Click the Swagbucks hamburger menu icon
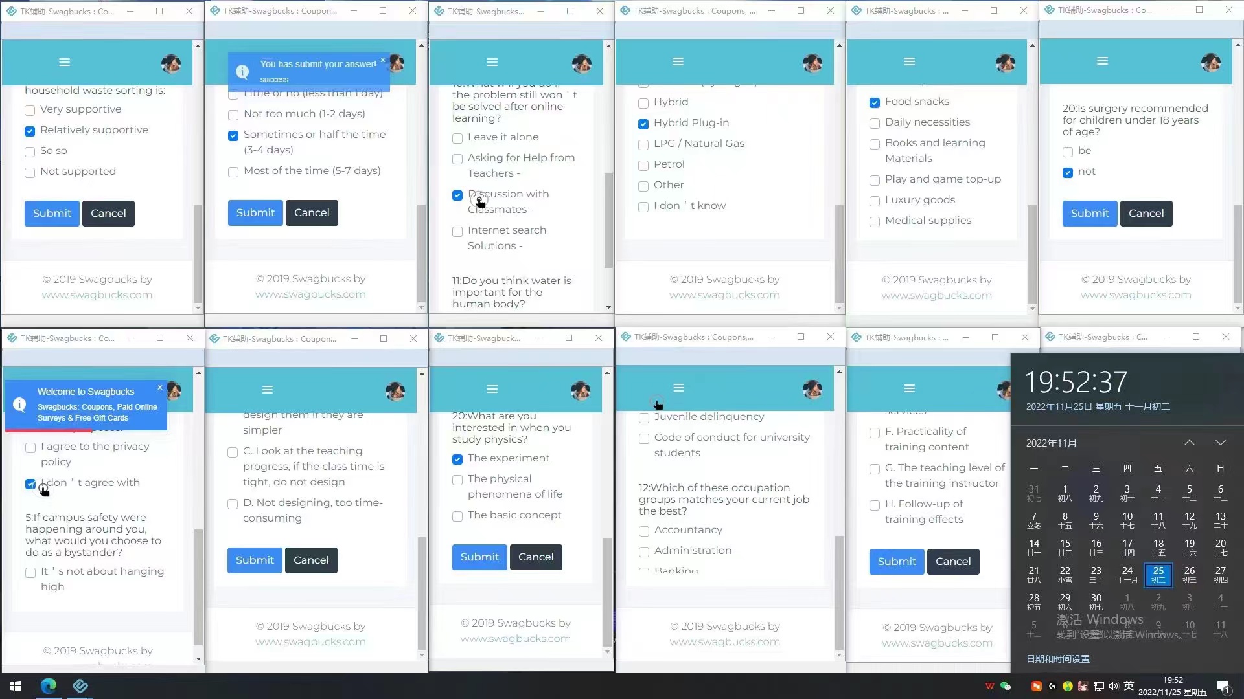 (x=64, y=61)
